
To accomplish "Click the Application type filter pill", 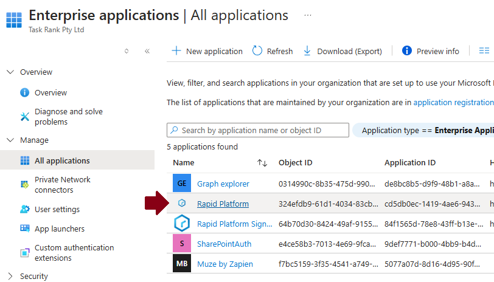I will (x=426, y=130).
